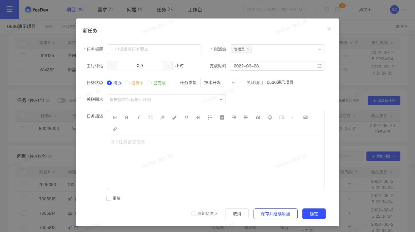Select the highlight pen icon in editor
This screenshot has width=415, height=232.
tap(162, 117)
